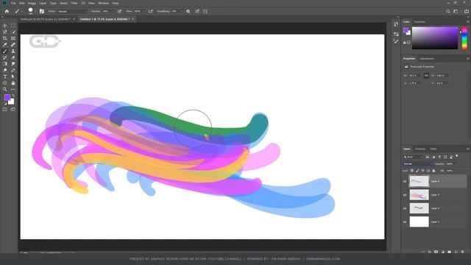Select the Crop tool

[5, 38]
